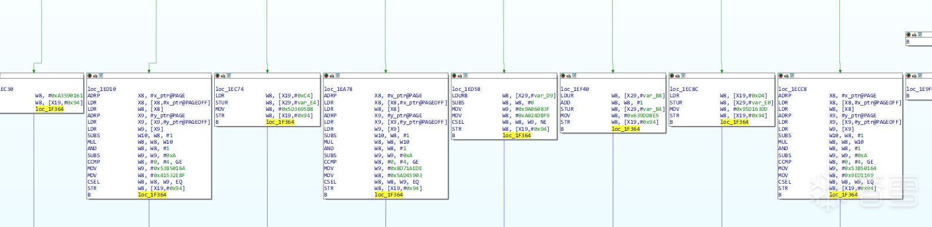Viewport: 932px width, 227px height.
Task: Open edit icon on loc_1ED10 node
Action: pyautogui.click(x=95, y=76)
